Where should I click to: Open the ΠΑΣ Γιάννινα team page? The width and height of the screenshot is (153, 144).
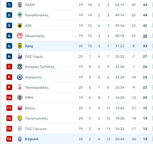coord(36,129)
